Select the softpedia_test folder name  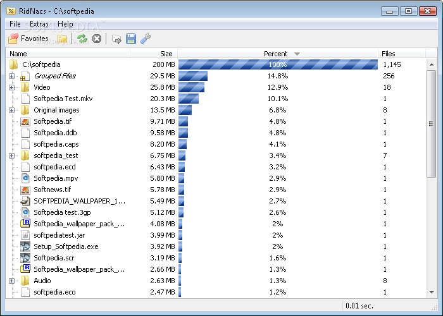[x=56, y=155]
